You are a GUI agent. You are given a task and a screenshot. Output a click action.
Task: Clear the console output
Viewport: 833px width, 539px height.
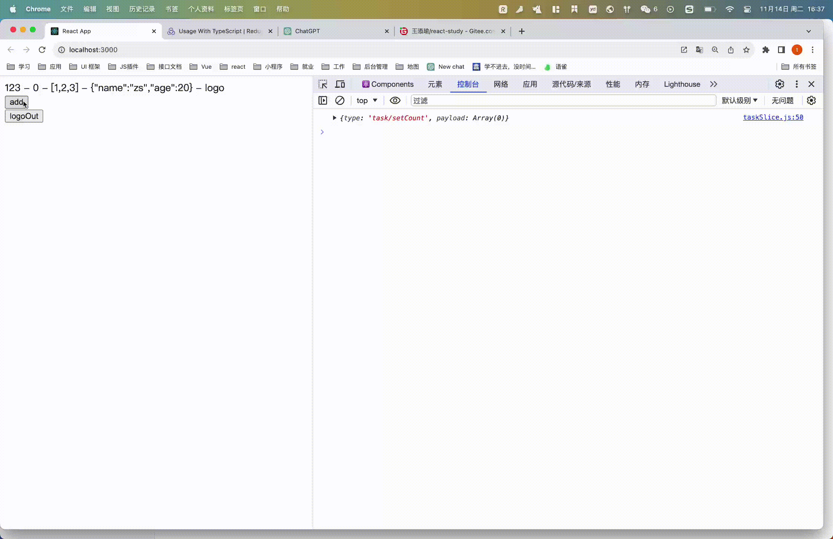click(x=339, y=100)
